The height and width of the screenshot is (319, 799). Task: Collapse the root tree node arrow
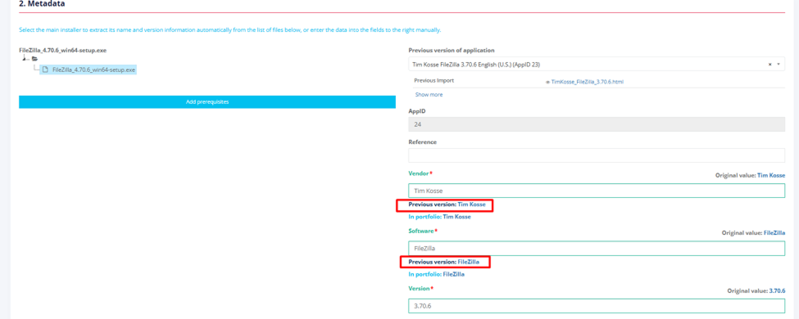[x=25, y=59]
